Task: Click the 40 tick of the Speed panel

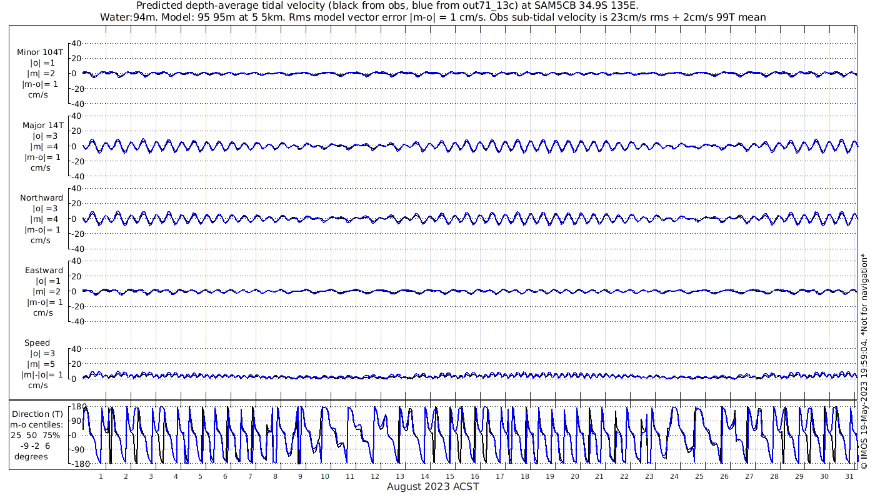Action: pos(76,349)
